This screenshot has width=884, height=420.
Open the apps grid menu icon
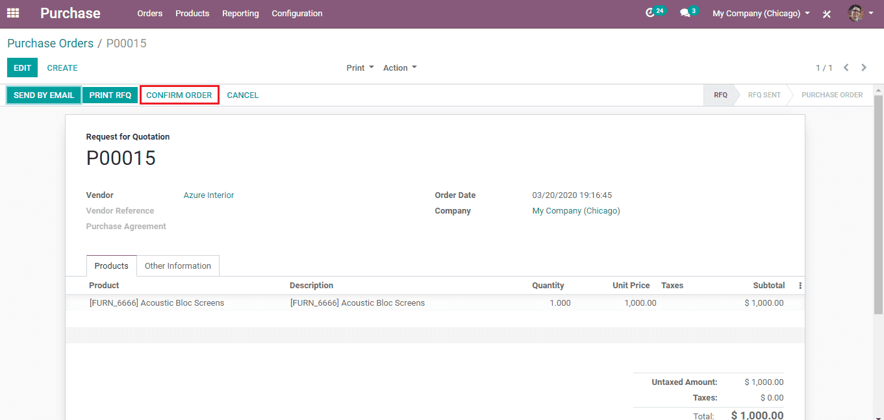click(x=13, y=13)
